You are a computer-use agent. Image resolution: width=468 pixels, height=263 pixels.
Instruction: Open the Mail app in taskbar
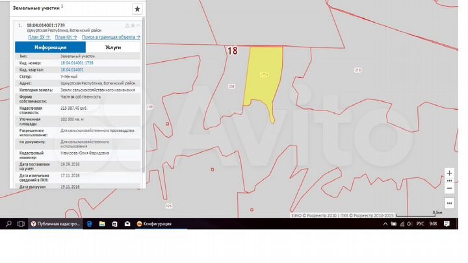click(127, 223)
